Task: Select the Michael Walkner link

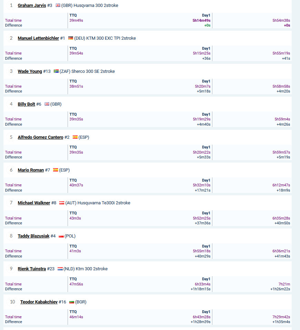Action: pyautogui.click(x=34, y=203)
